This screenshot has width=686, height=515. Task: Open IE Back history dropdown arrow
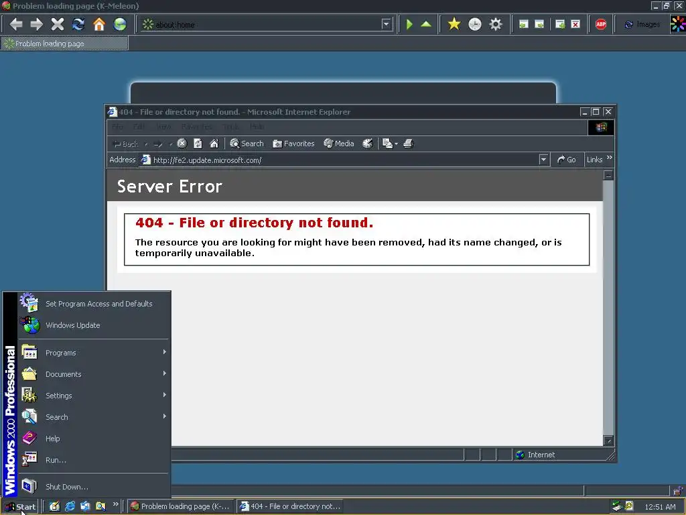click(x=145, y=144)
